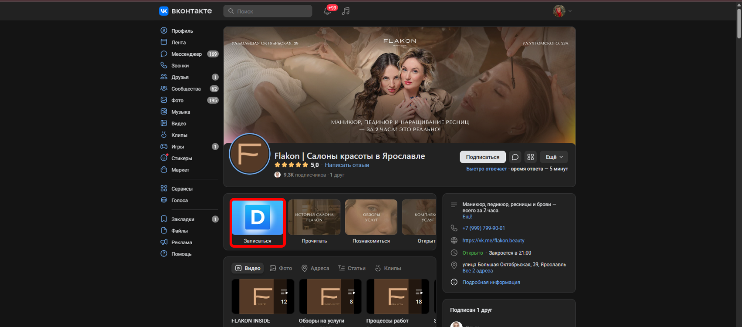742x327 pixels.
Task: Click the Подписаться button
Action: (x=482, y=157)
